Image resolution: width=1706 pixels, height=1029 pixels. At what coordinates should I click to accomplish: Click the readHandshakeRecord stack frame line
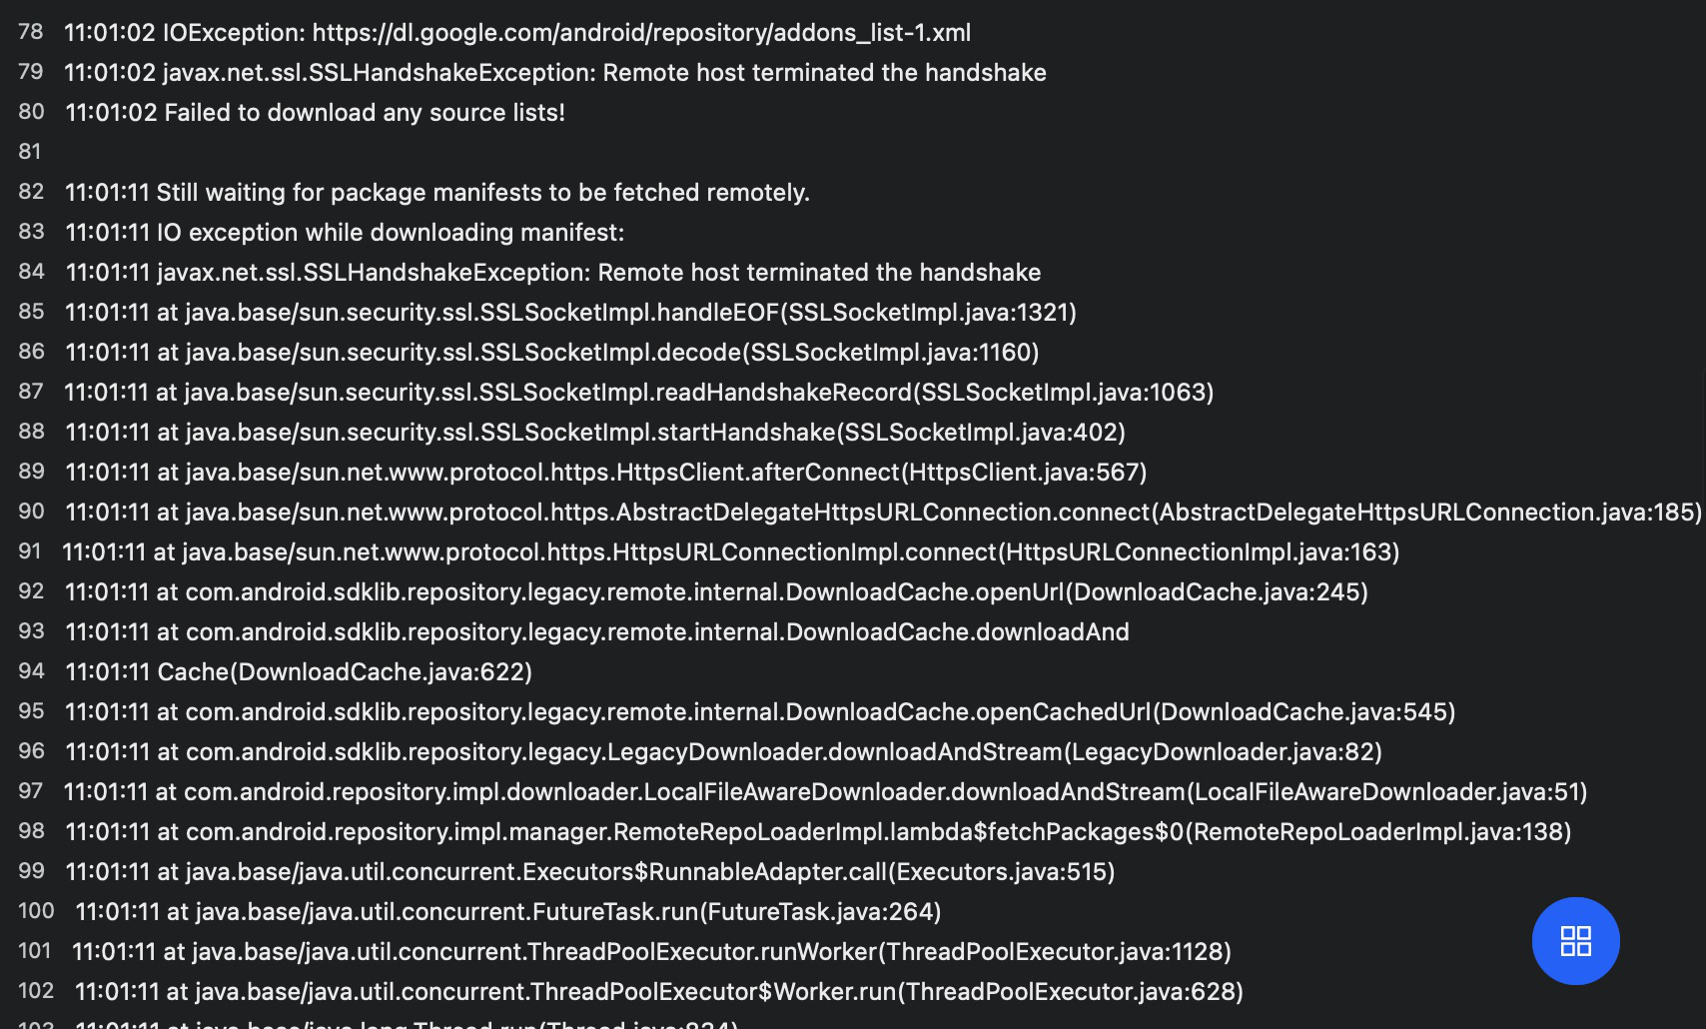(639, 393)
